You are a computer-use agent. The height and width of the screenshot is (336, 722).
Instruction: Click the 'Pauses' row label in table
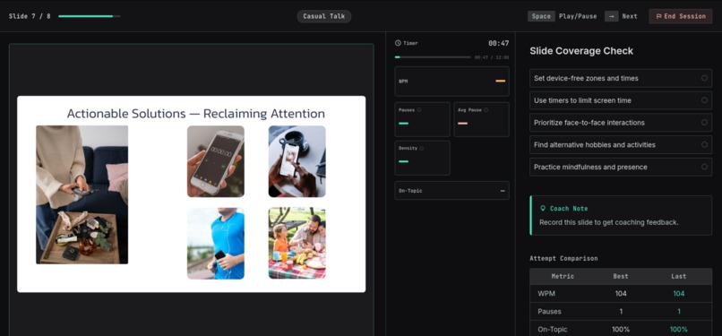click(549, 312)
